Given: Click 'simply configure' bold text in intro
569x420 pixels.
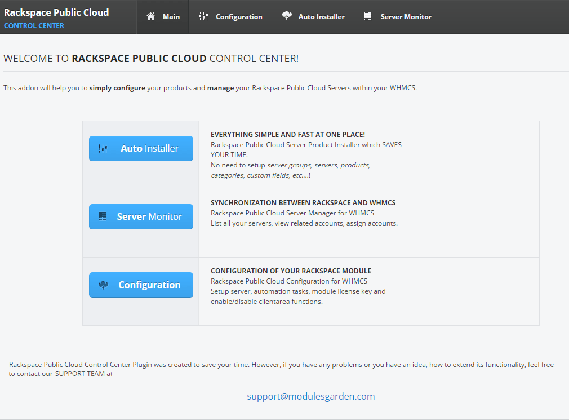Looking at the screenshot, I should tap(117, 88).
